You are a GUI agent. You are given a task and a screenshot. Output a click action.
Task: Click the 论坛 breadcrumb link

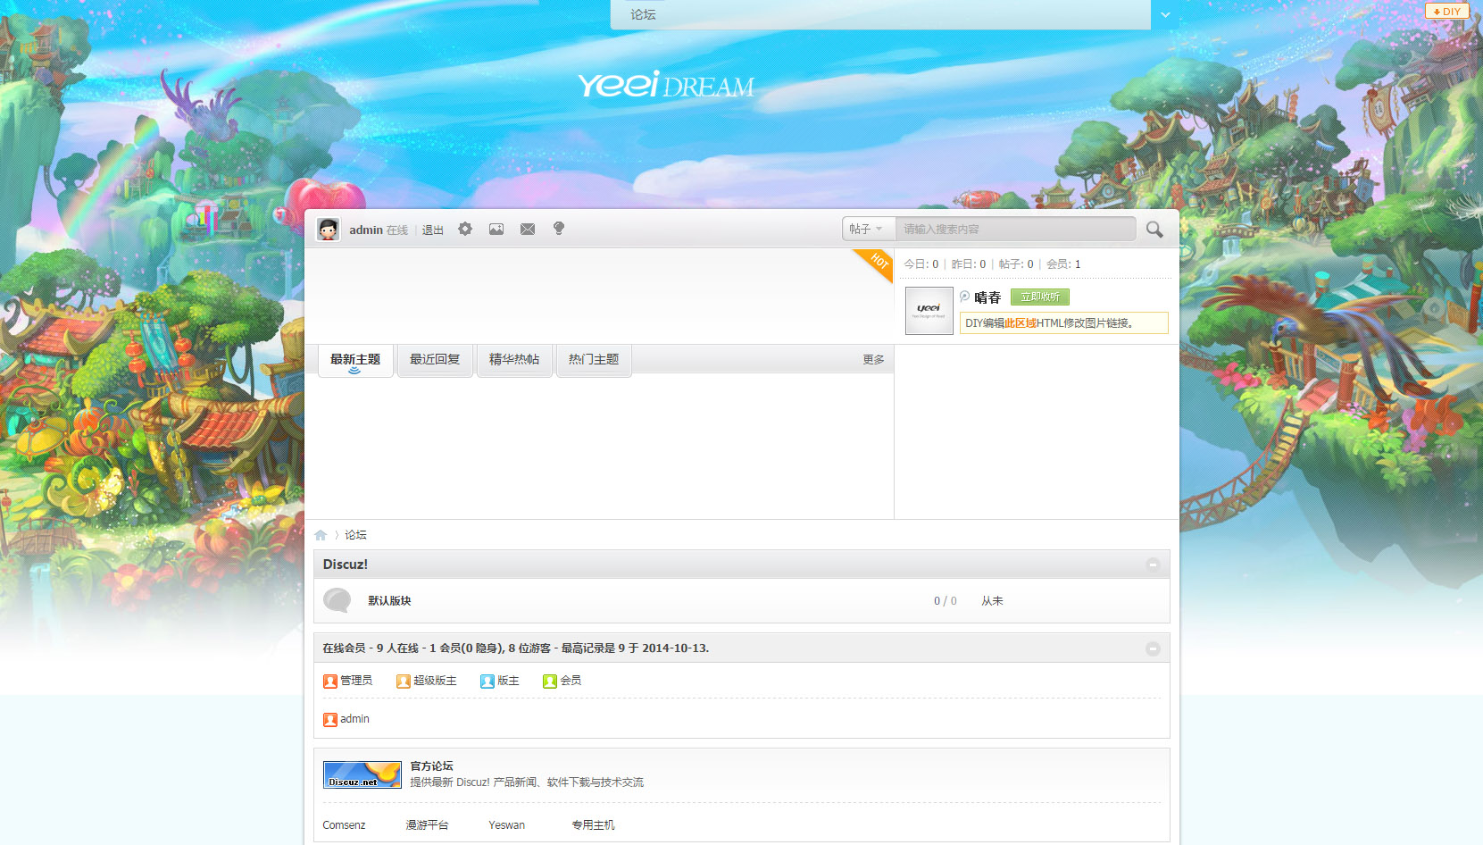pyautogui.click(x=355, y=535)
